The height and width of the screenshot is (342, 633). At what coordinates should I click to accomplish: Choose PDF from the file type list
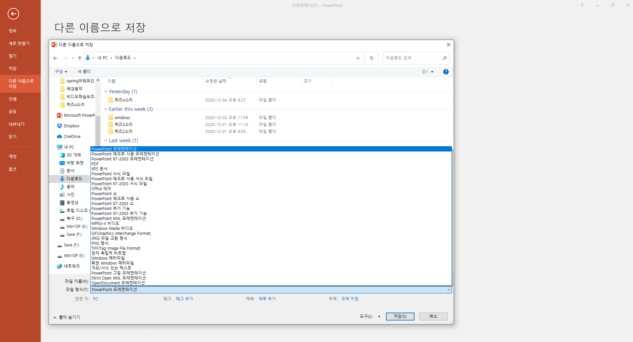click(271, 164)
